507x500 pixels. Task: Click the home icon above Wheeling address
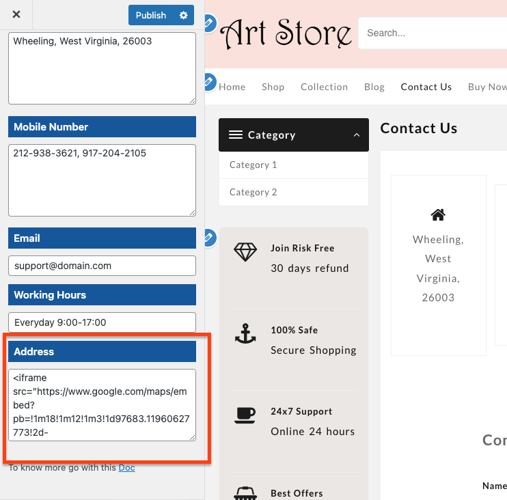pos(438,214)
